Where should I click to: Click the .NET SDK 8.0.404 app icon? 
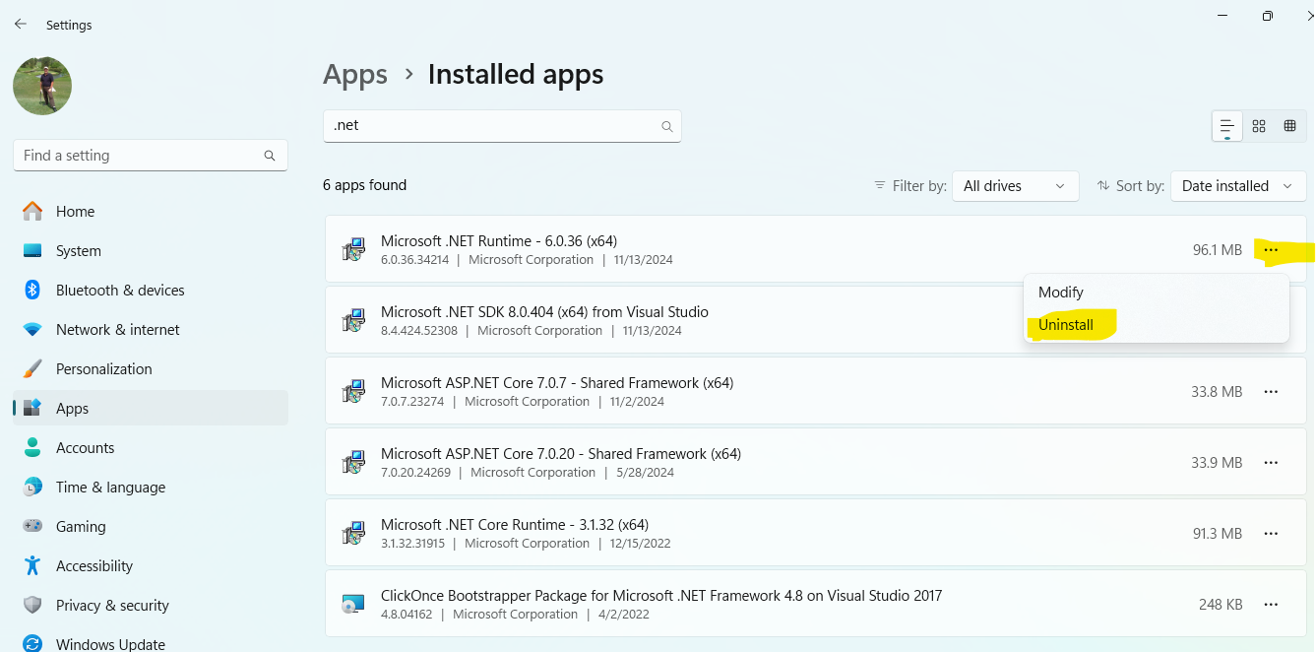pos(352,321)
